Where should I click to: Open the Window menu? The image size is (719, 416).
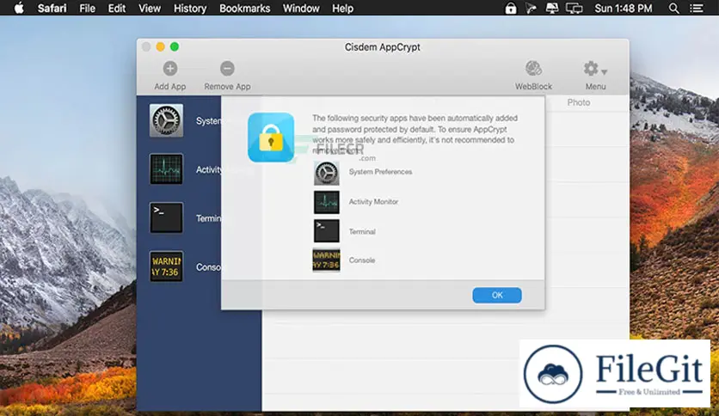301,9
